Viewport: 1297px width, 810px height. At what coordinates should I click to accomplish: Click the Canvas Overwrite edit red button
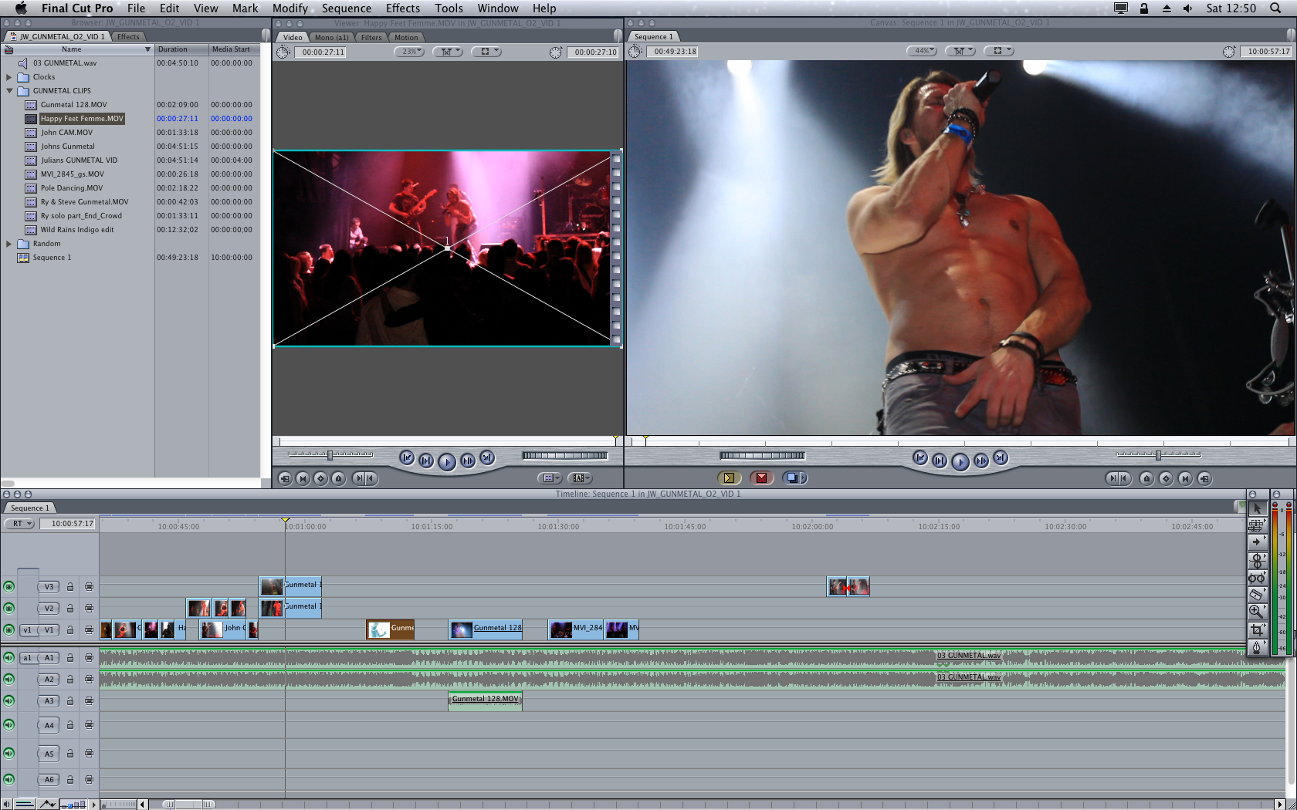pyautogui.click(x=762, y=478)
